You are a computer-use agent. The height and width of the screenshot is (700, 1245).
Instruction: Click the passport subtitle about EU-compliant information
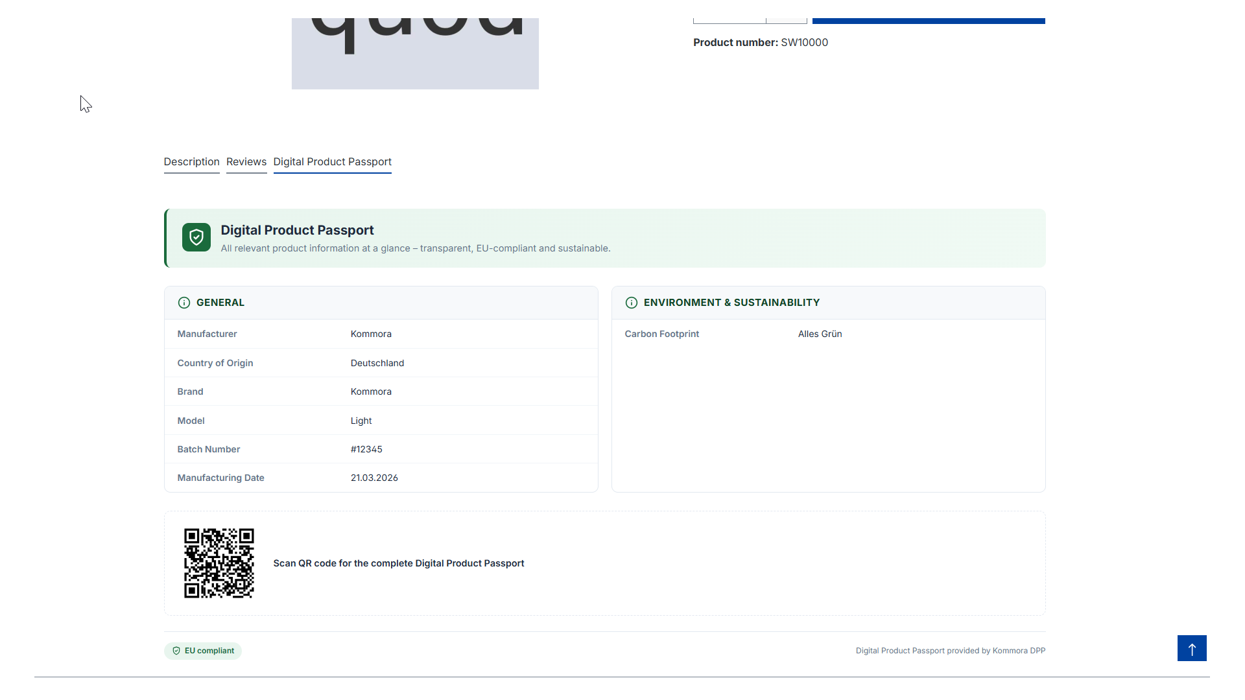point(416,248)
